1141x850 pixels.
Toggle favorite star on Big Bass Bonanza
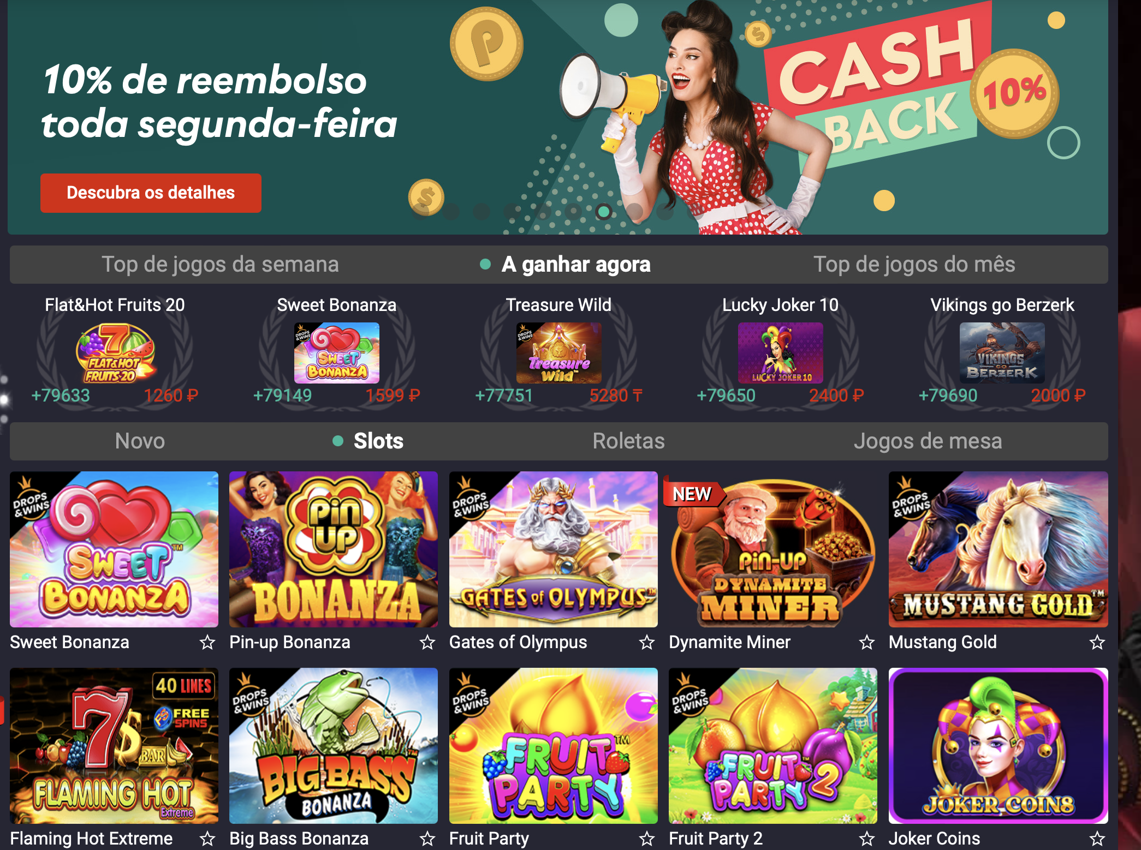click(427, 839)
